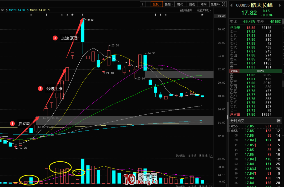Click the star info marker under 设置均线
The height and width of the screenshot is (187, 284).
pos(202,15)
